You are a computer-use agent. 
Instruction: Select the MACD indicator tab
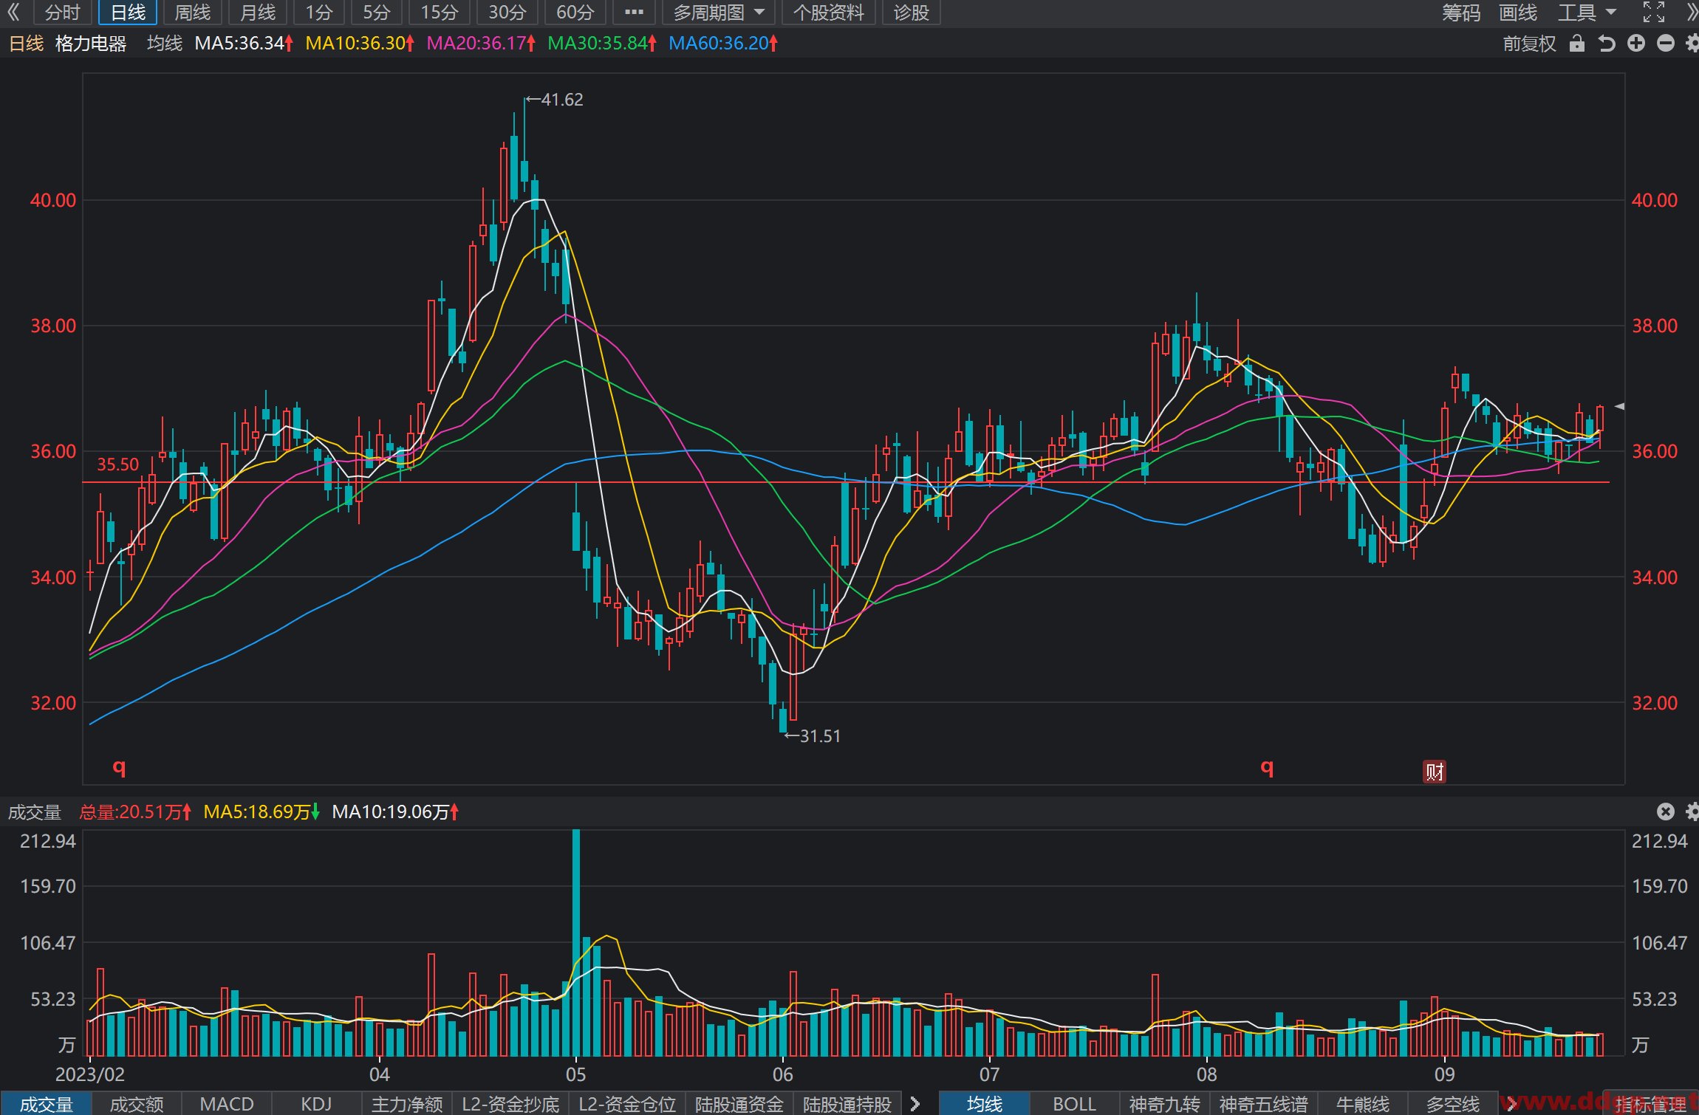(227, 1103)
